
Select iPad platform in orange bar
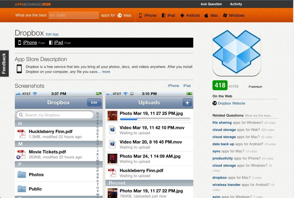pos(168,15)
